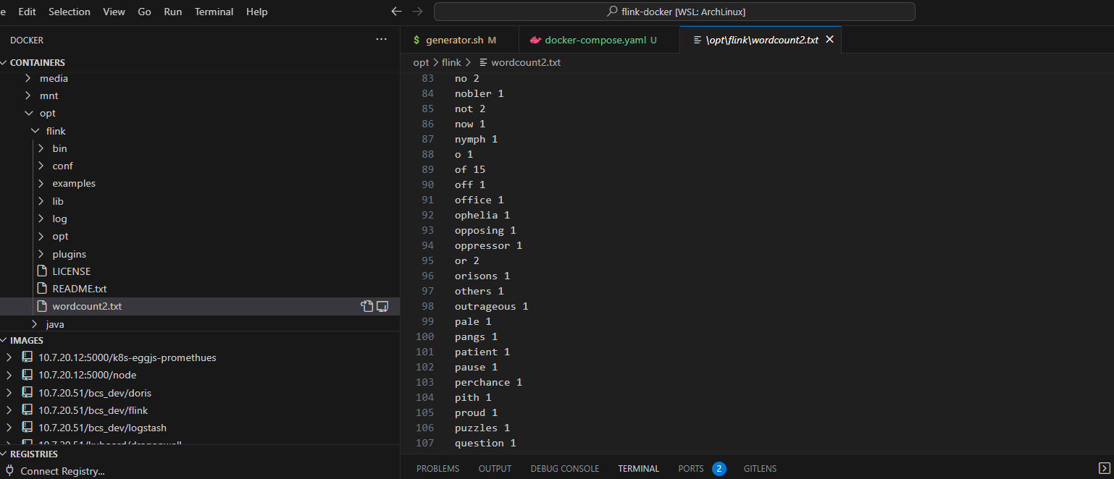Click line number 100 in gutter
This screenshot has width=1114, height=479.
point(425,336)
